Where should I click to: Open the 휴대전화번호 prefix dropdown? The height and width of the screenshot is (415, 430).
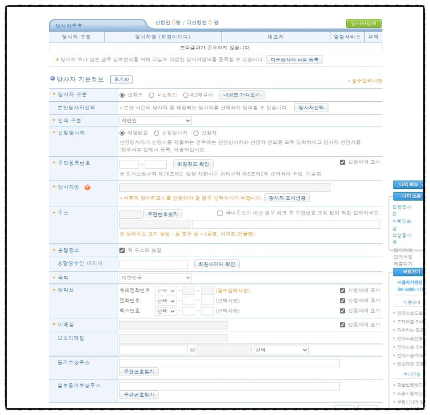coord(165,291)
